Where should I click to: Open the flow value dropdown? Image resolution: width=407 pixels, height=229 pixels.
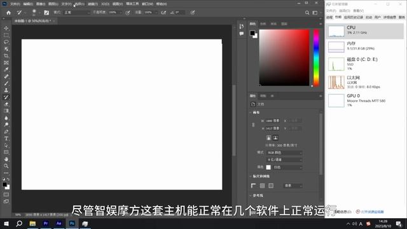coord(156,13)
